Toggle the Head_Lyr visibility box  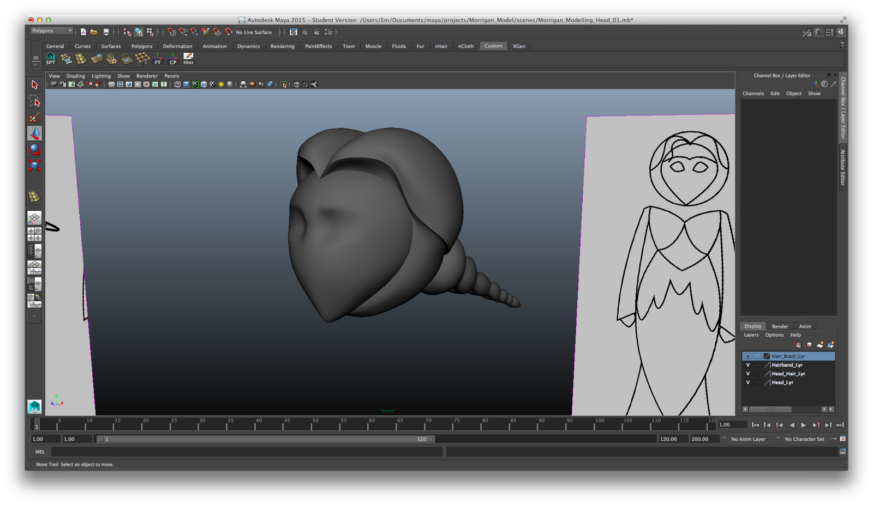tap(748, 382)
